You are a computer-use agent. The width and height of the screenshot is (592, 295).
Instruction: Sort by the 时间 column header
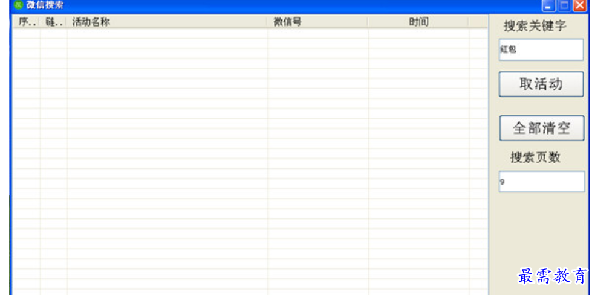(x=418, y=22)
